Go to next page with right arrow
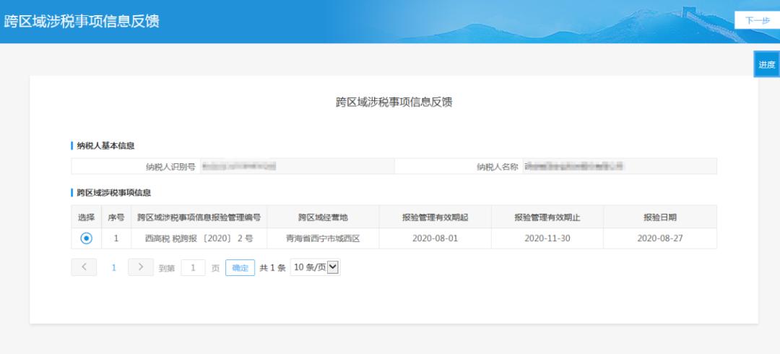Image resolution: width=780 pixels, height=354 pixels. point(140,267)
